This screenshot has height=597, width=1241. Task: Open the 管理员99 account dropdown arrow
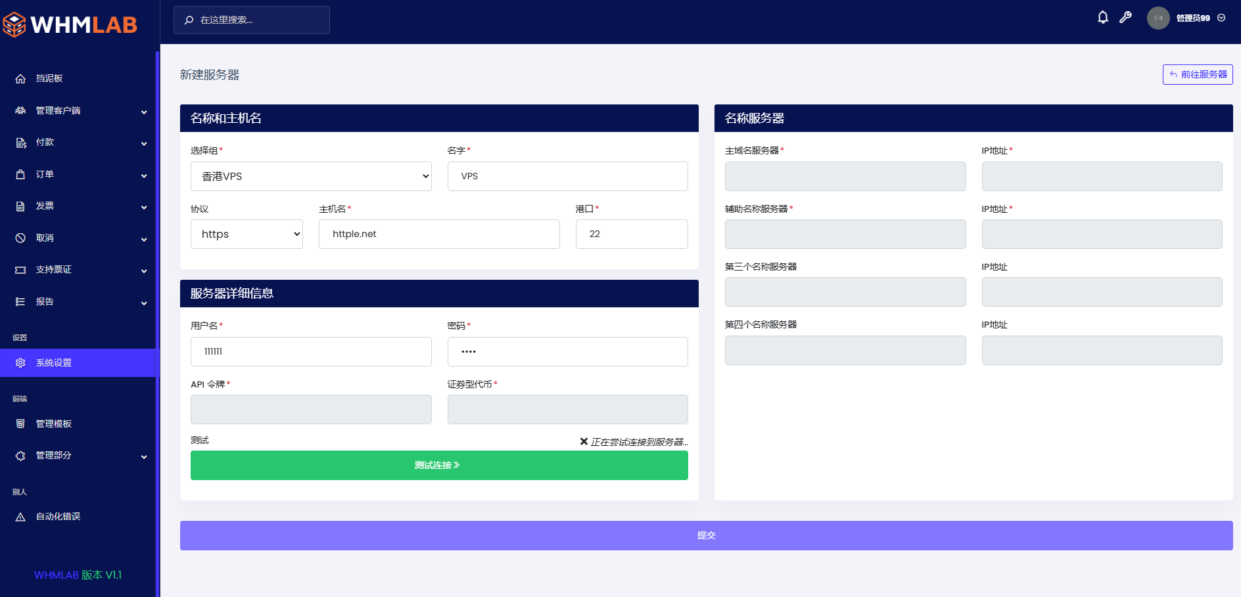1221,18
